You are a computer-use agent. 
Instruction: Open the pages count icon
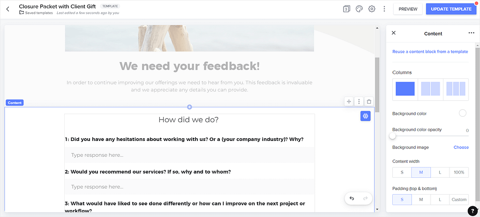click(x=346, y=9)
